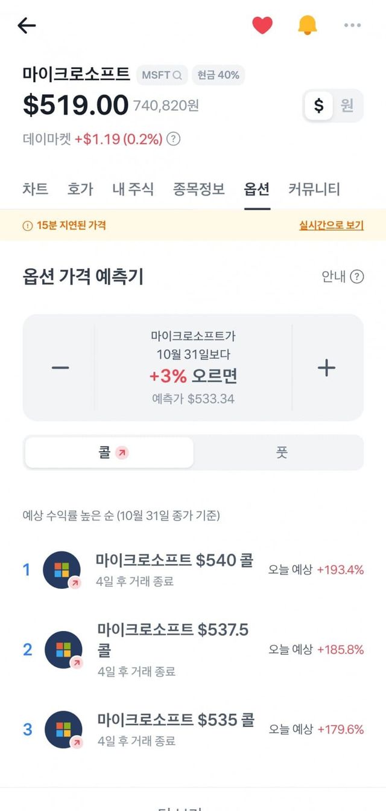Toggle the red heart favorite icon

tap(262, 25)
